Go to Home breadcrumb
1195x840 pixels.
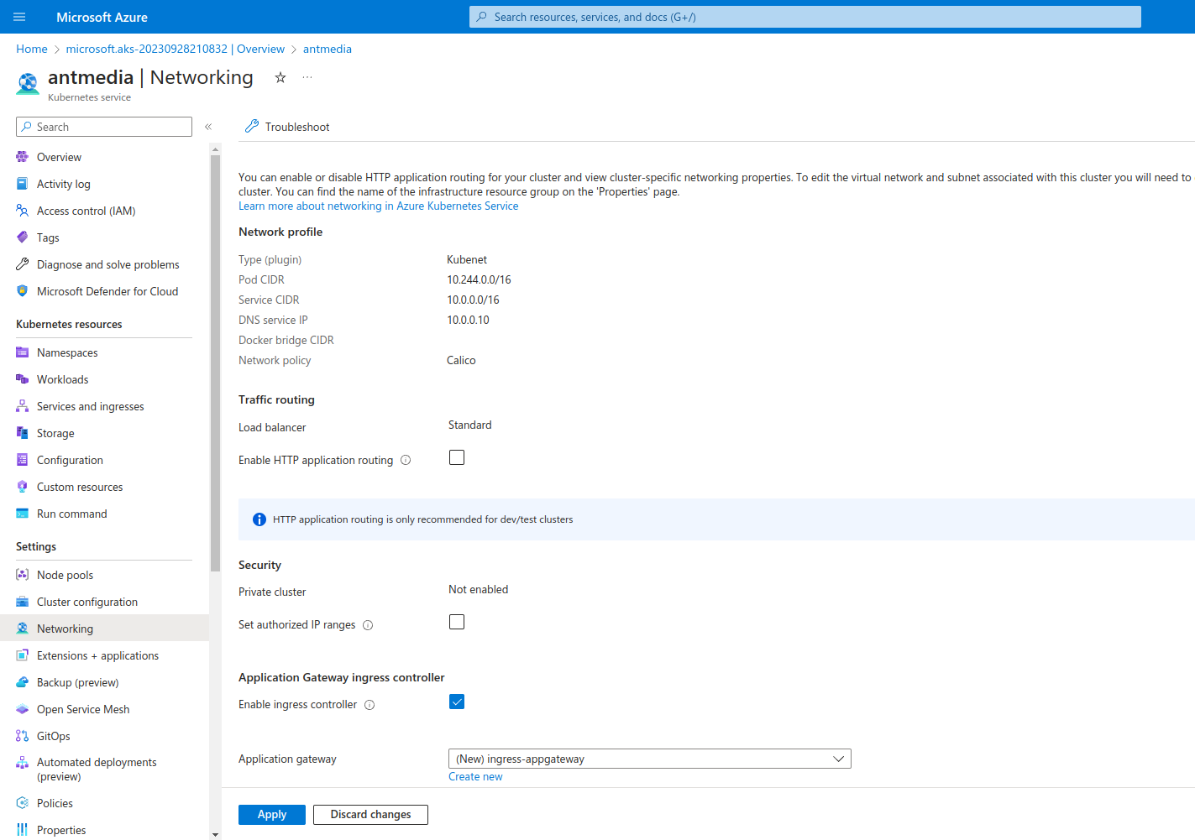32,49
